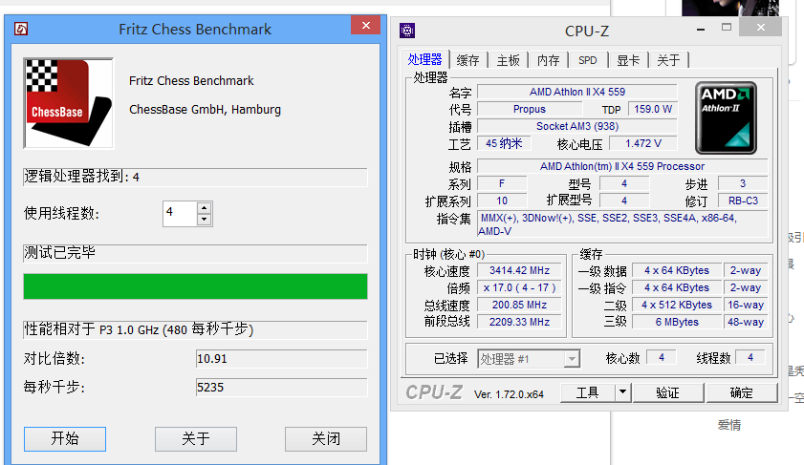Screen dimensions: 804x465
Task: Open the SPD tab
Action: [x=588, y=60]
